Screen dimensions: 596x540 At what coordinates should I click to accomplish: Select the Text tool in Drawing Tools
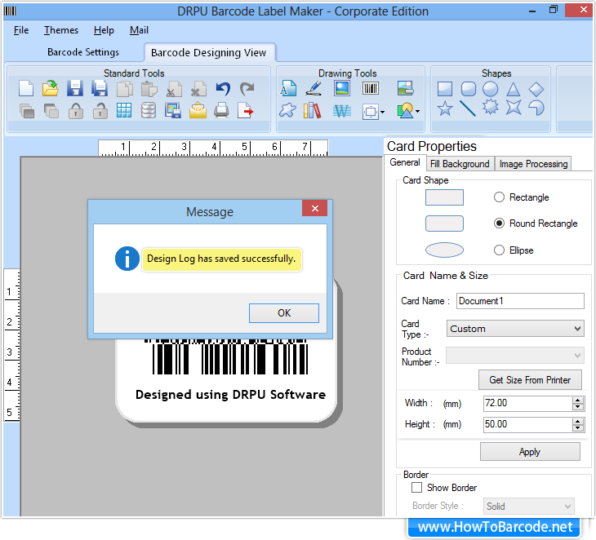(x=288, y=88)
